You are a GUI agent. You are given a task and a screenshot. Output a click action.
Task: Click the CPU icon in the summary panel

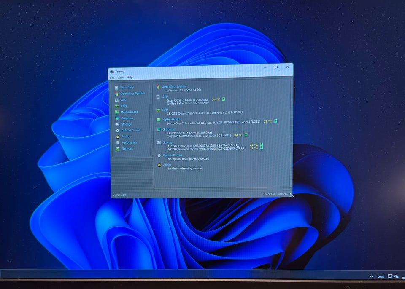(158, 97)
